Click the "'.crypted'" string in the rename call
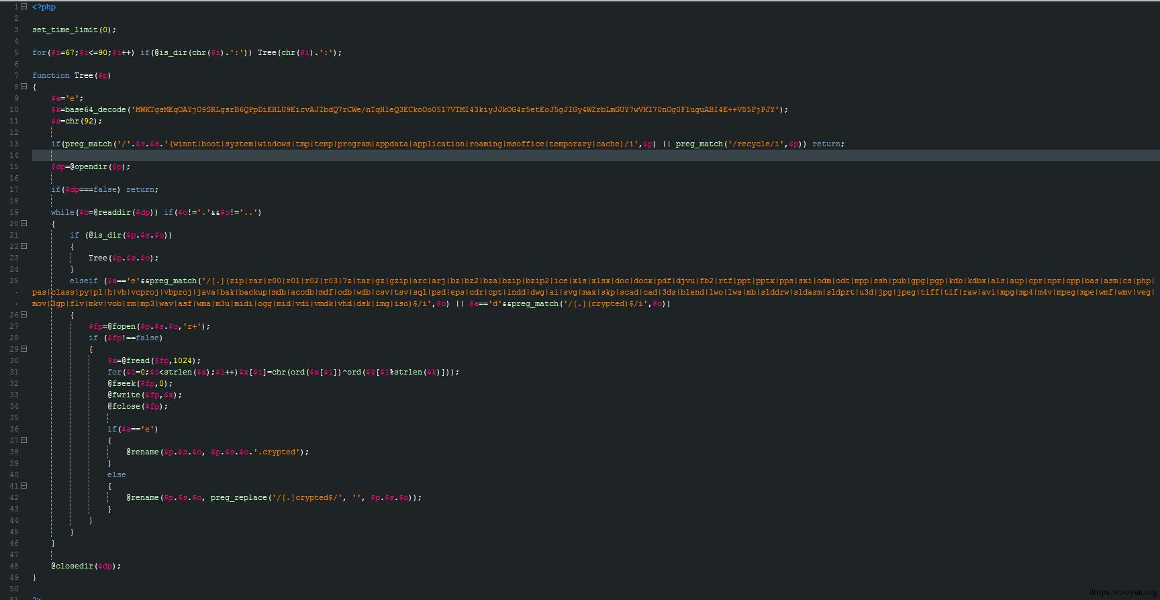1160x600 pixels. coord(279,452)
